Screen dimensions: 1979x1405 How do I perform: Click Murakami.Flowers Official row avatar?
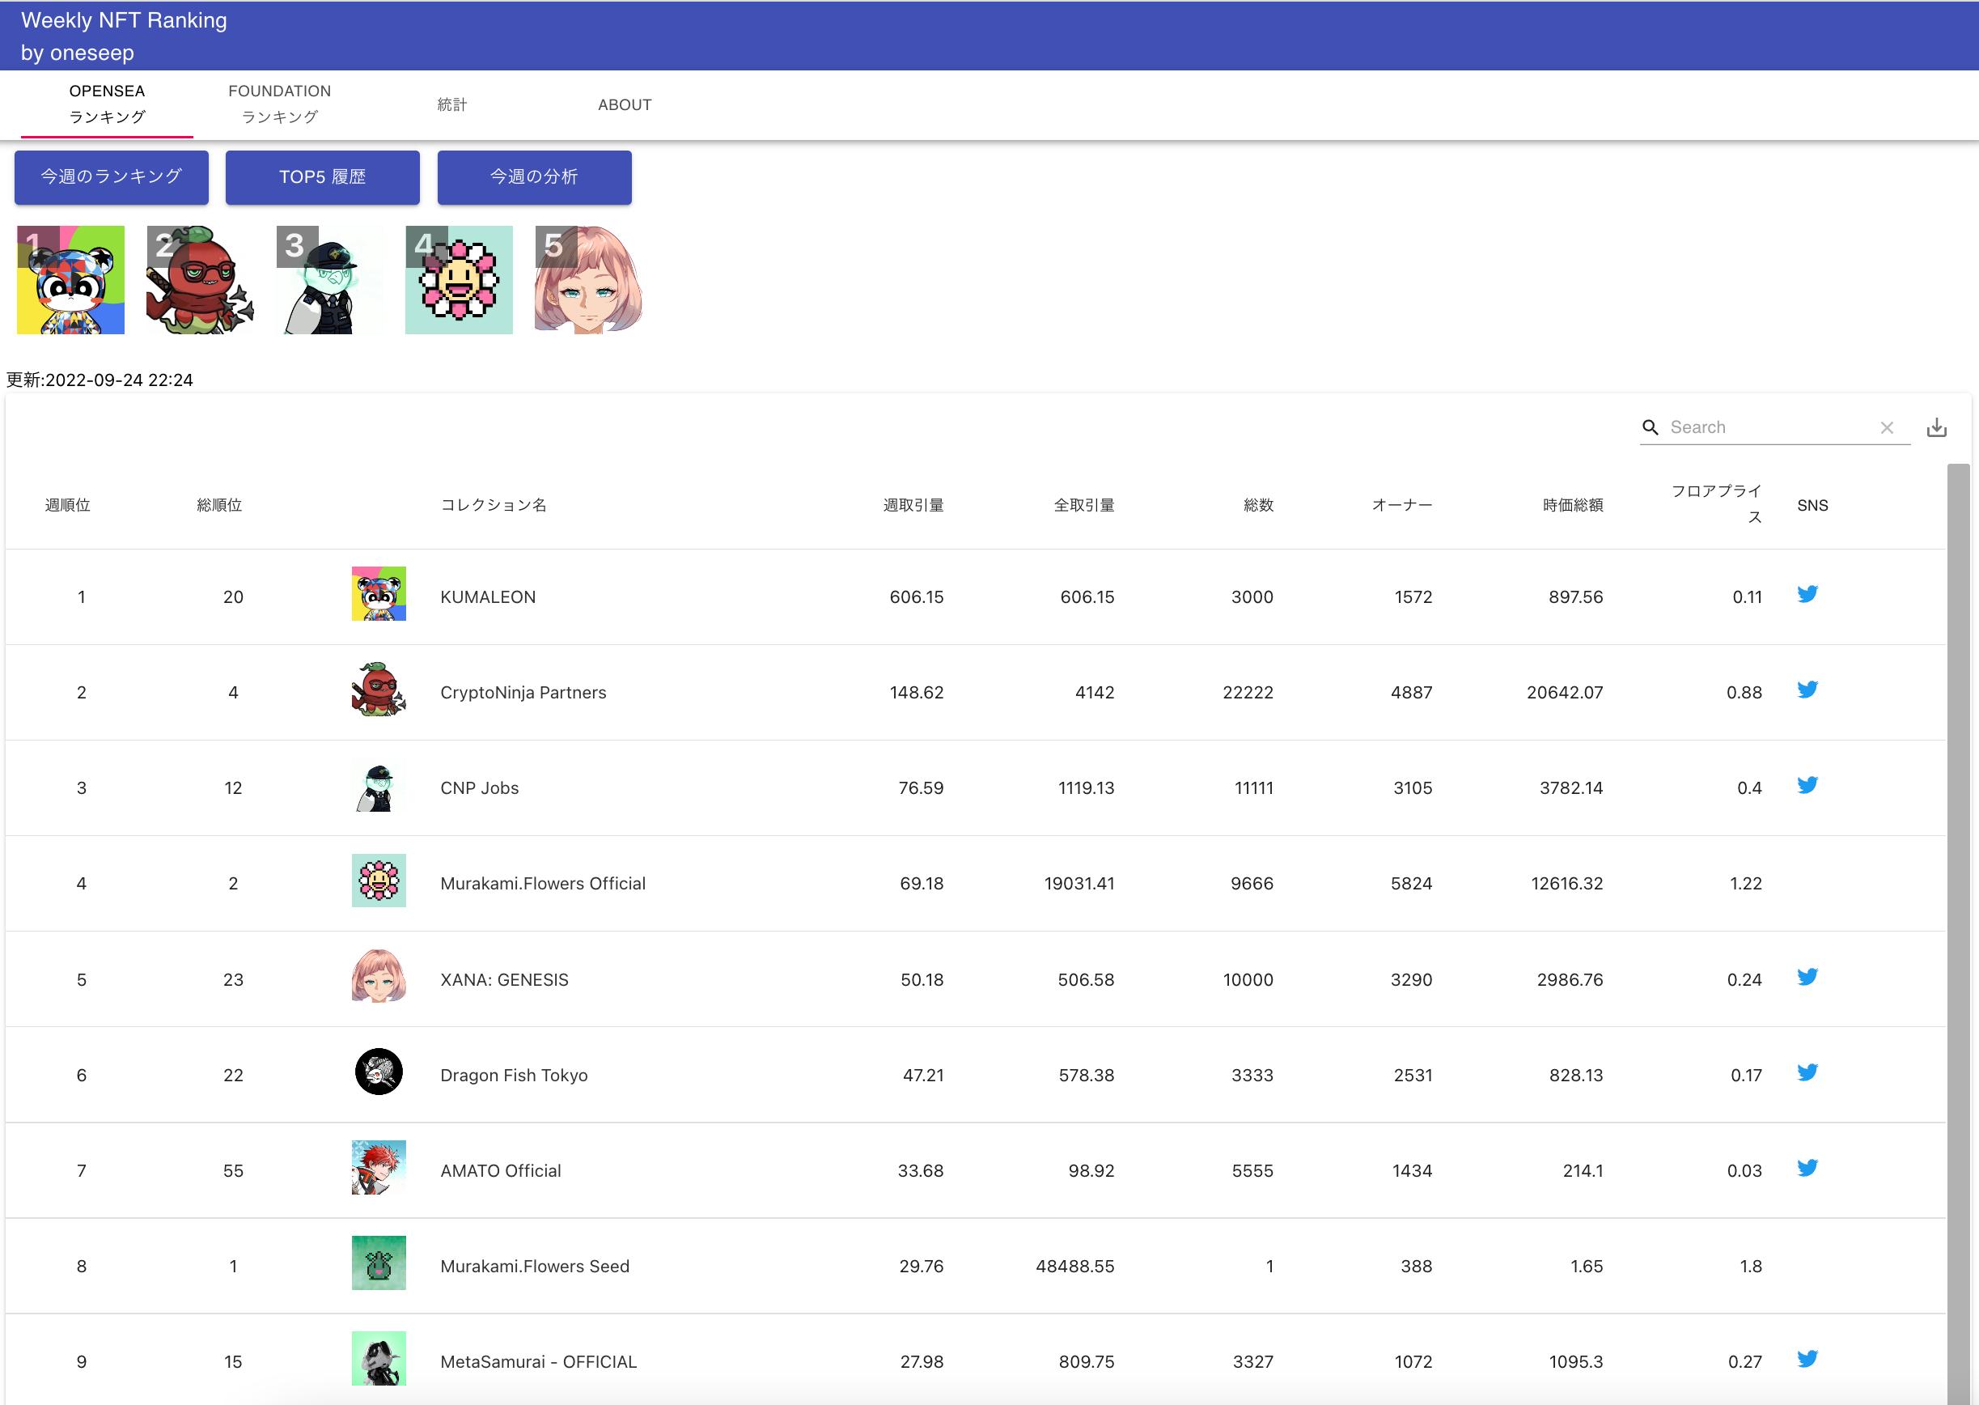coord(379,881)
